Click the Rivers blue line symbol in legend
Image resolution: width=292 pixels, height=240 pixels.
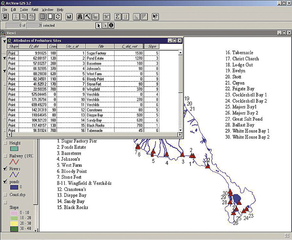[14, 174]
